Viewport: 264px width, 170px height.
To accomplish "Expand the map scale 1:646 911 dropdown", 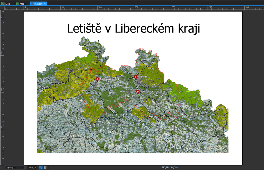I will pyautogui.click(x=23, y=168).
